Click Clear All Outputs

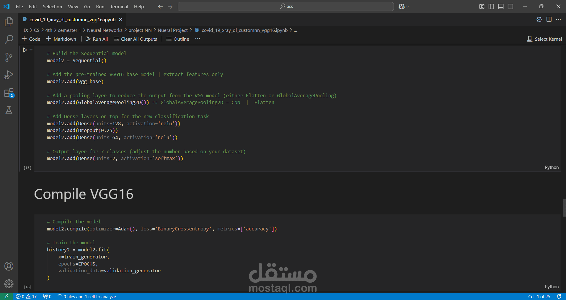135,39
